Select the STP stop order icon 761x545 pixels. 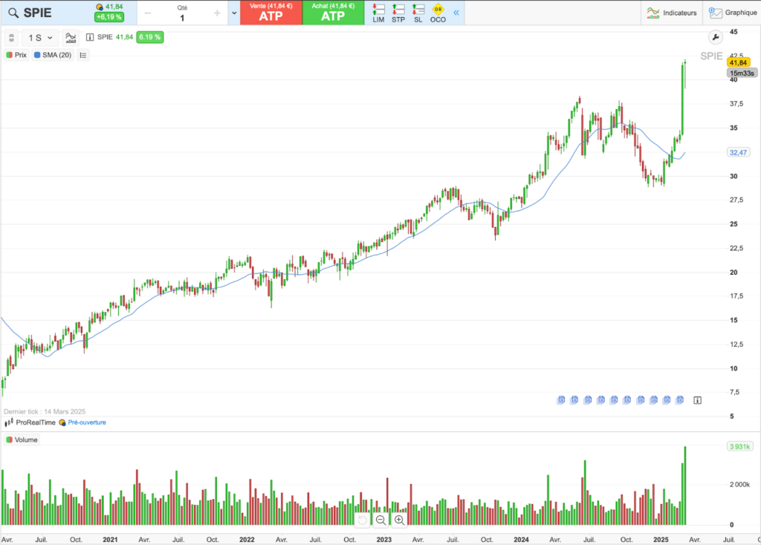pos(398,13)
